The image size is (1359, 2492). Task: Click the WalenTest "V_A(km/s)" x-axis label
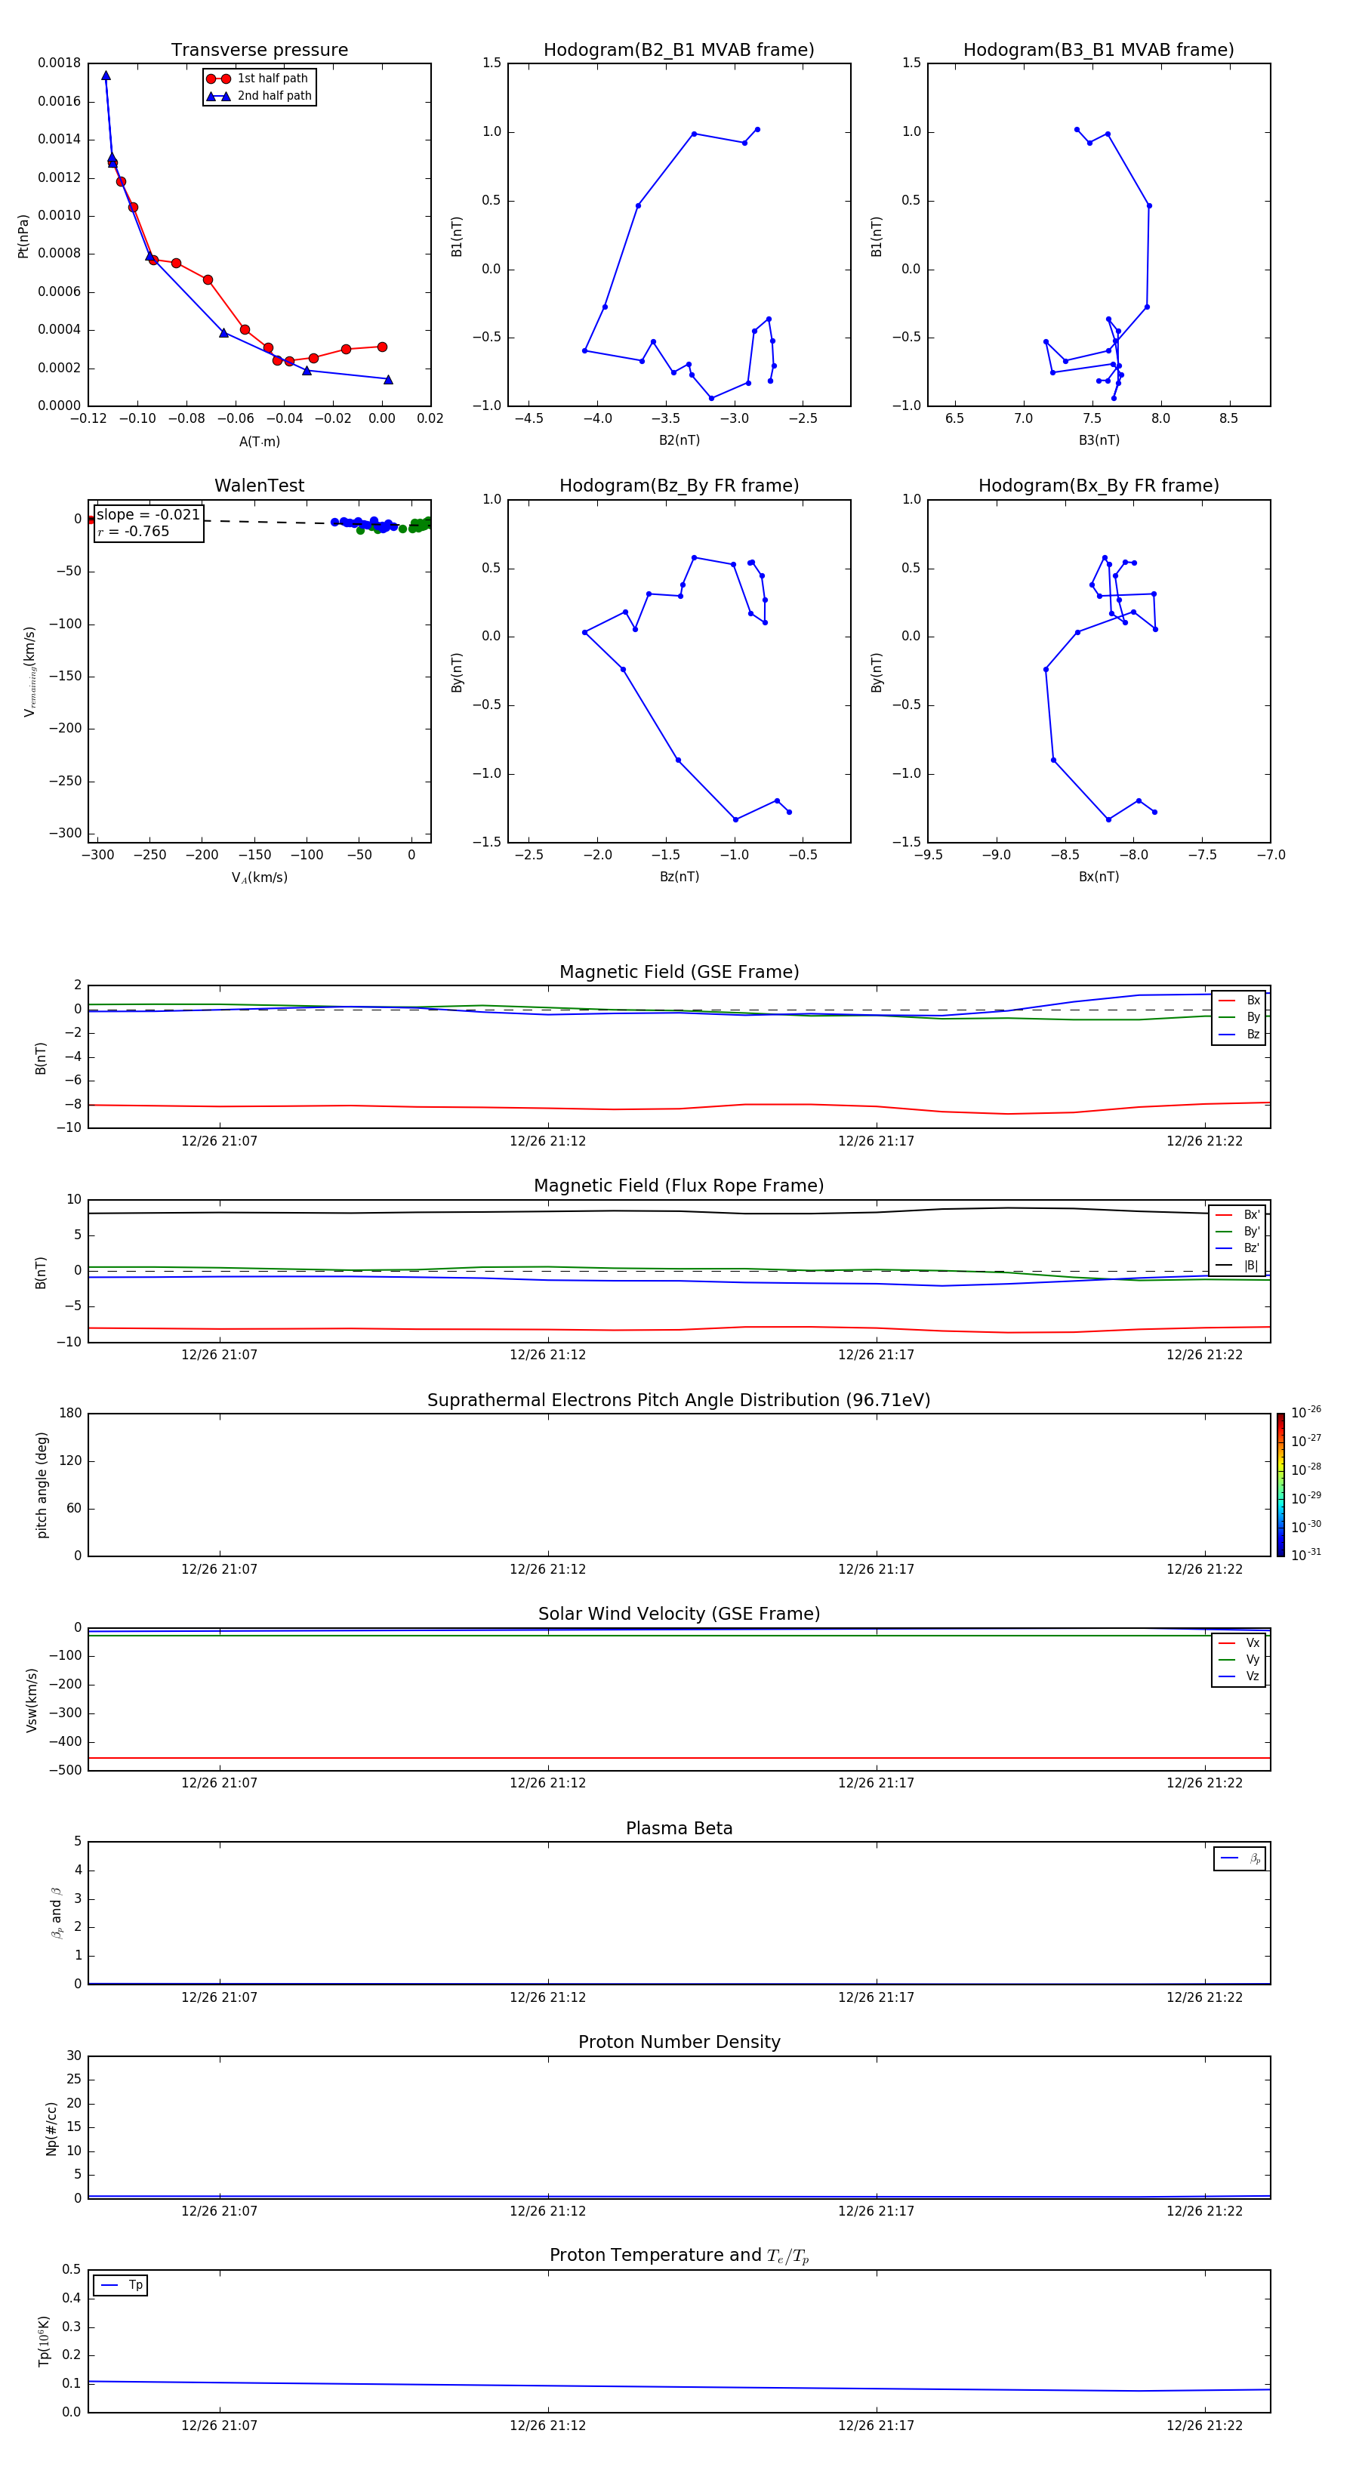pyautogui.click(x=259, y=877)
